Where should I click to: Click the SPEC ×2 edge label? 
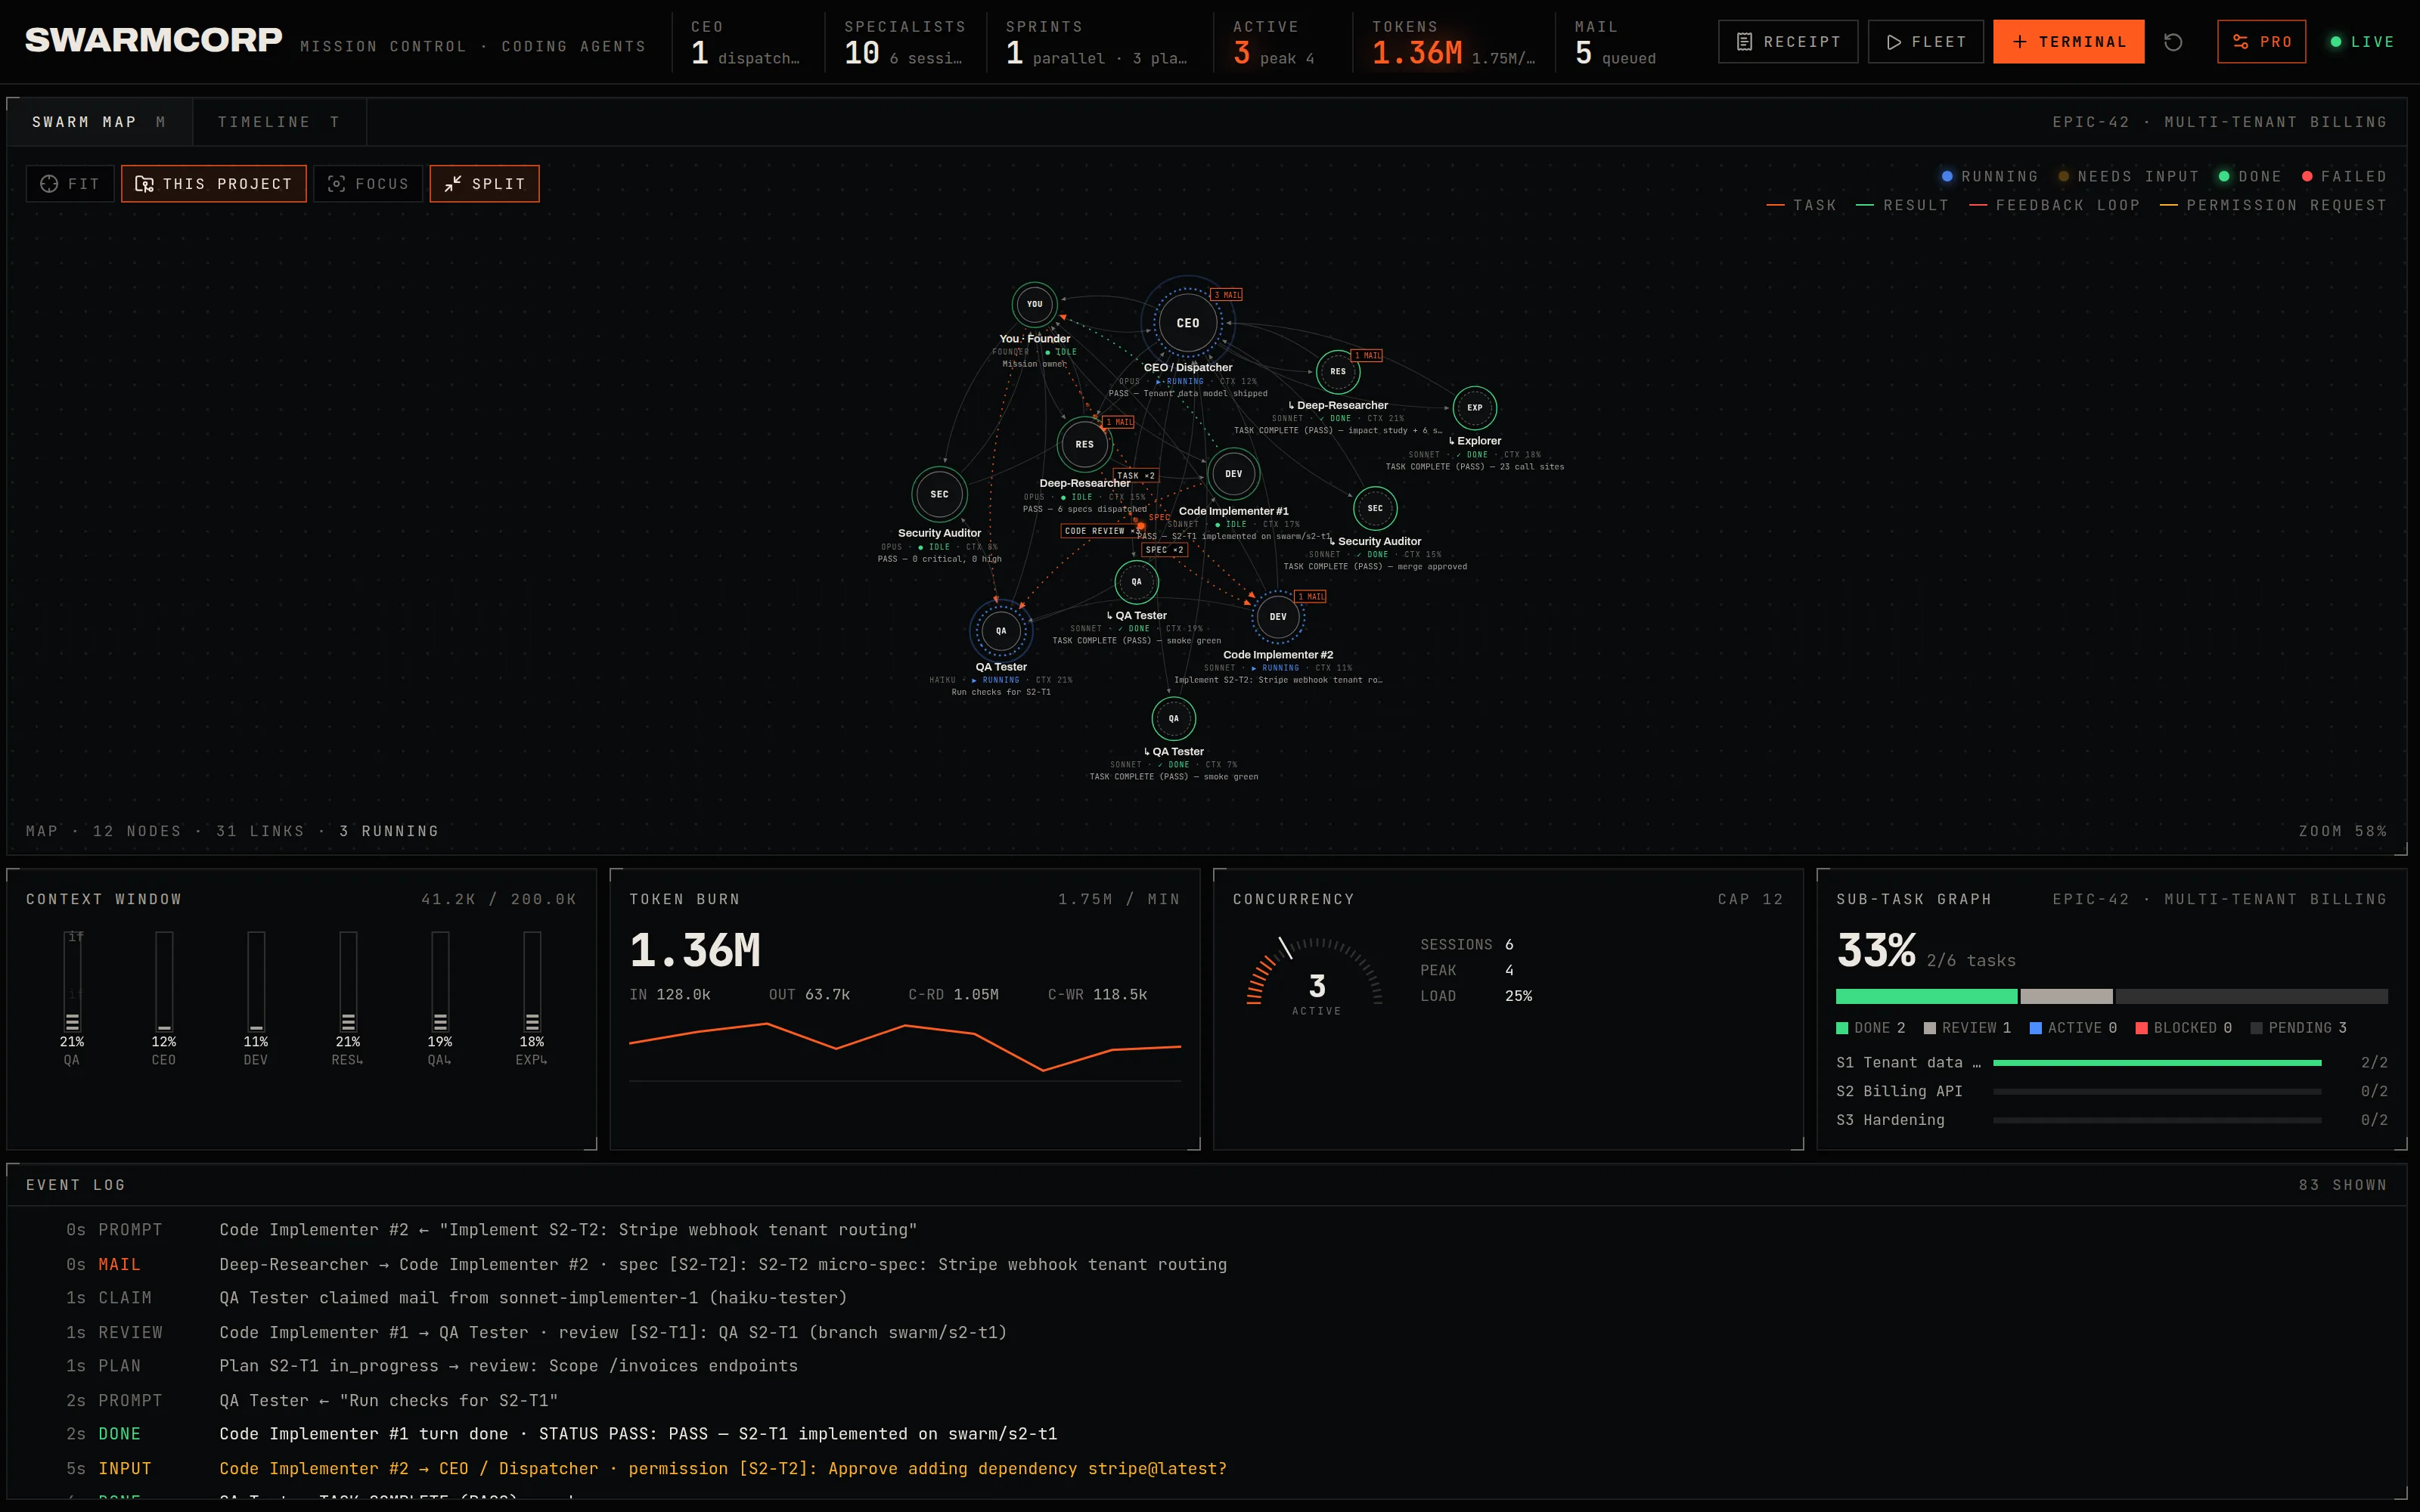click(1164, 550)
